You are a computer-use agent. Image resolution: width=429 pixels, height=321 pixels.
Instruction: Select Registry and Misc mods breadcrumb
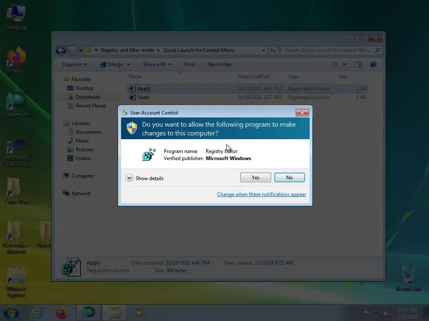click(127, 50)
